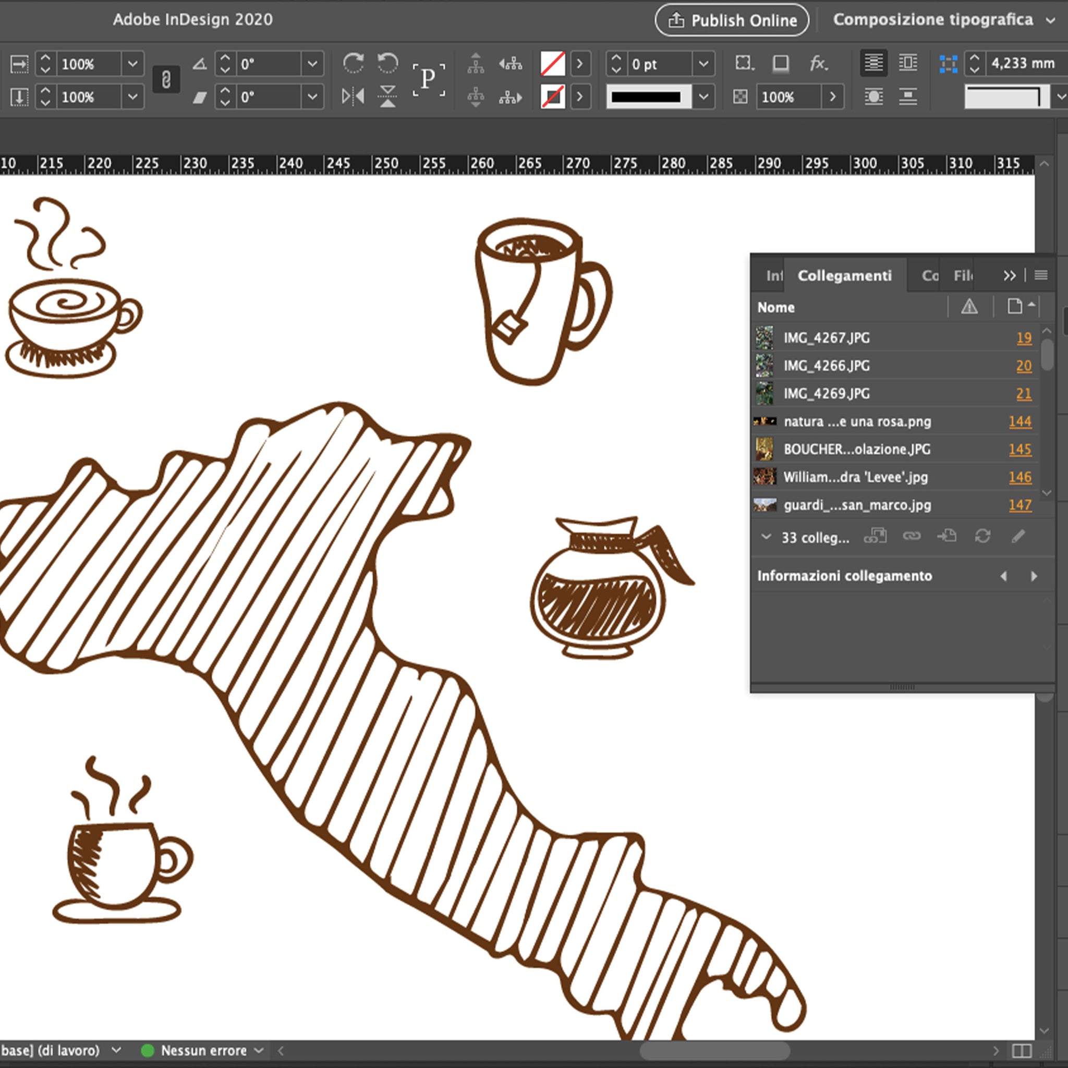Enable wrap around bounding box
Image resolution: width=1068 pixels, height=1068 pixels.
[908, 64]
